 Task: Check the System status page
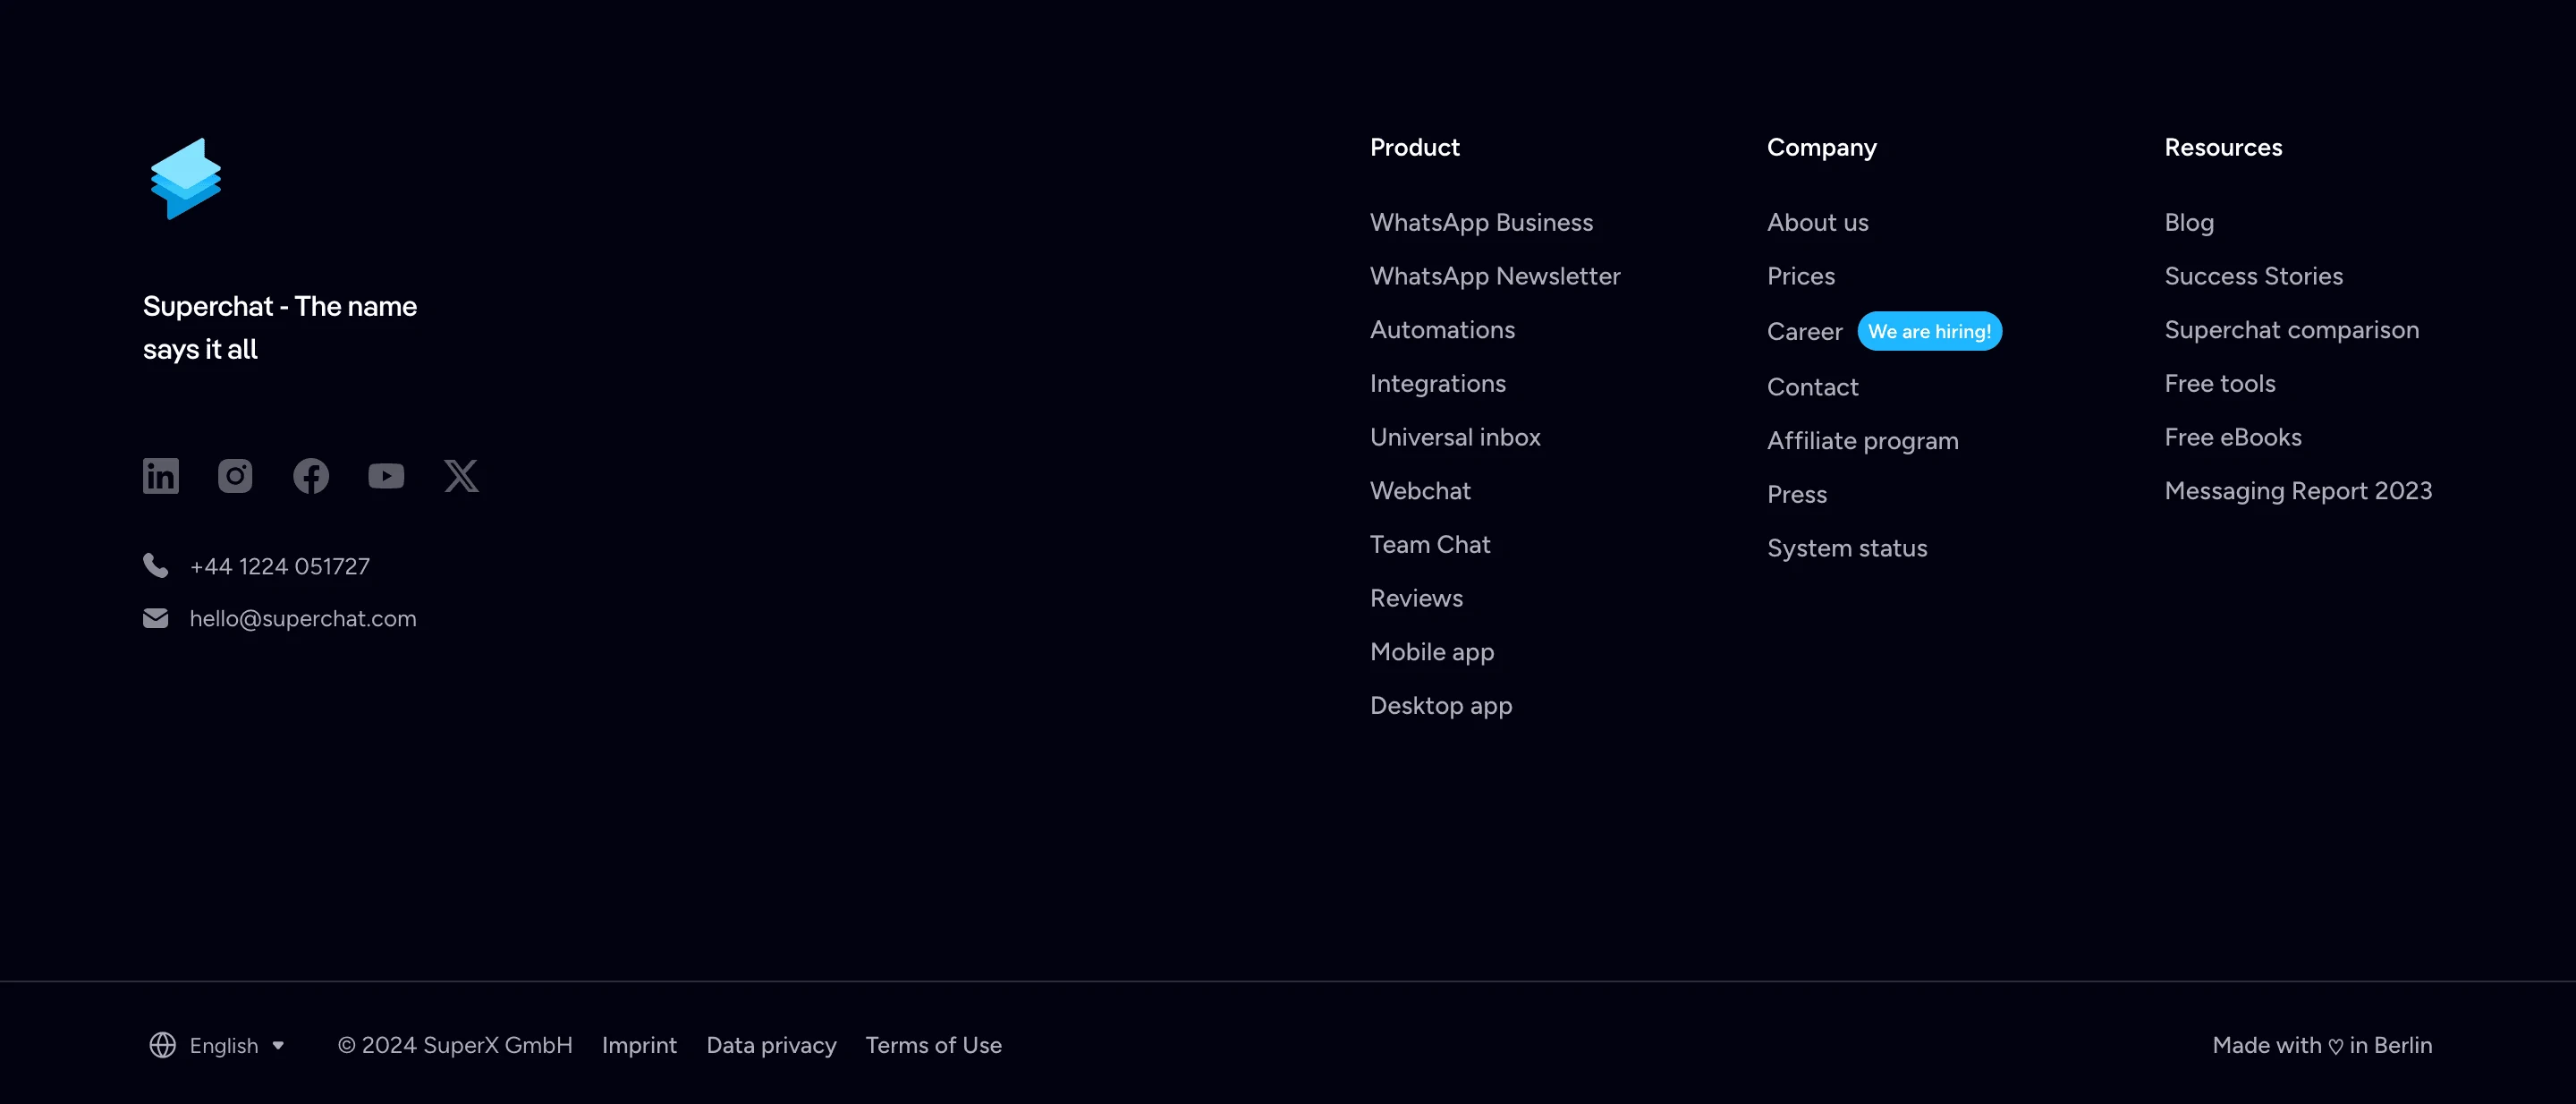(x=1846, y=547)
